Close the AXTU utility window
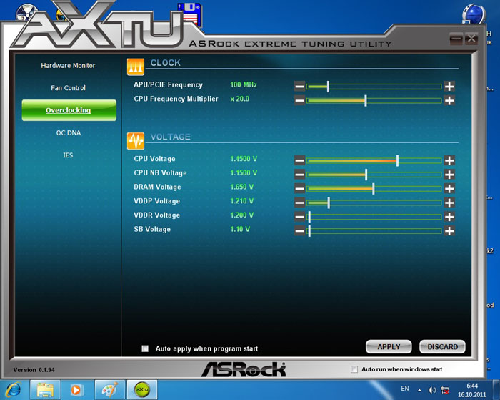Screen dimensions: 500x400 tap(471, 39)
